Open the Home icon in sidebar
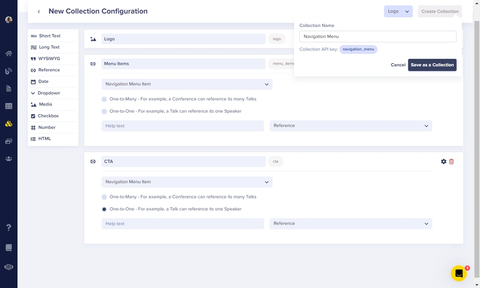The image size is (480, 288). point(8,54)
